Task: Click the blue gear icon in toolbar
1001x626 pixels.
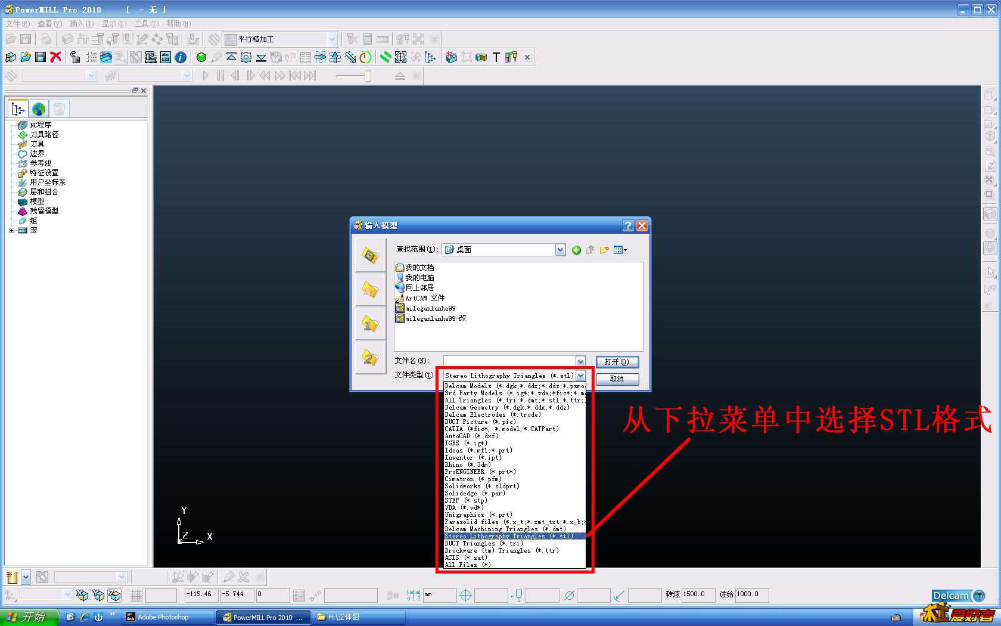Action: pyautogui.click(x=245, y=57)
